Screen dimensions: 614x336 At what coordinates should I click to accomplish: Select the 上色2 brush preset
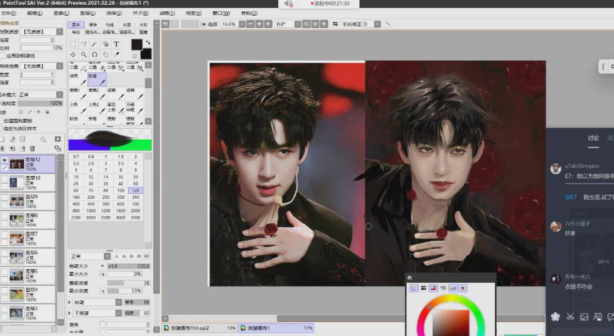click(97, 108)
